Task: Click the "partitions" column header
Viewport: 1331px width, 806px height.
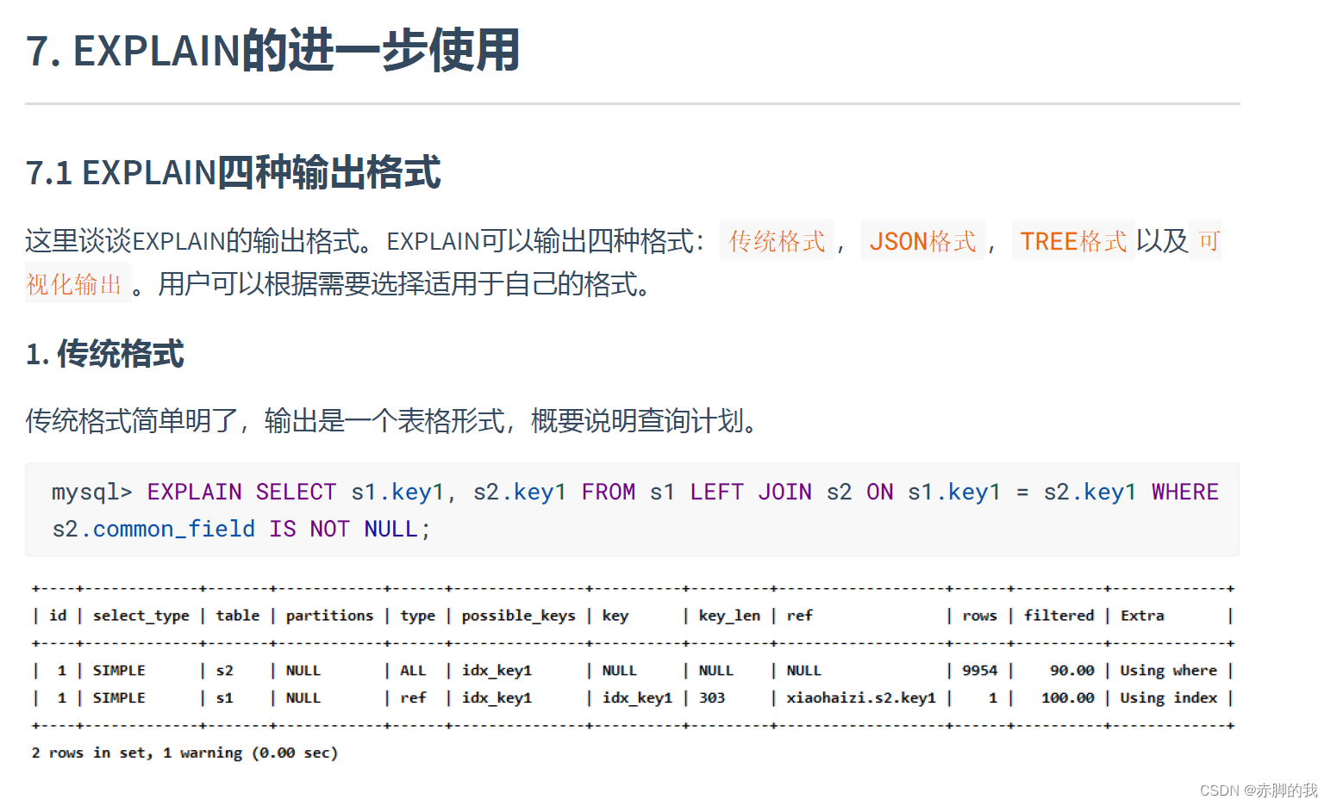Action: (x=329, y=616)
